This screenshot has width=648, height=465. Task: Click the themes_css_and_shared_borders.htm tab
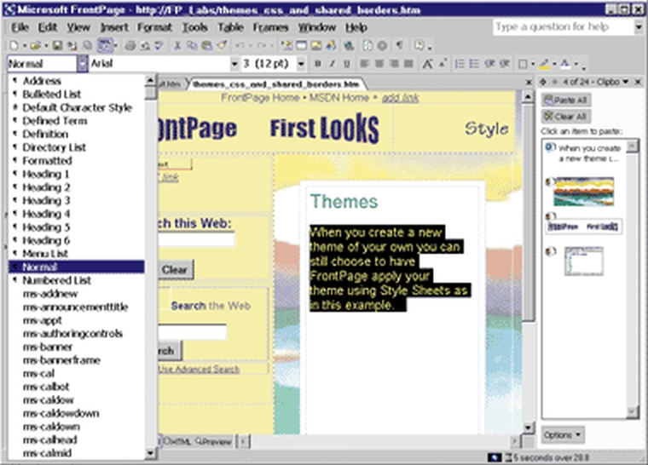pos(276,84)
